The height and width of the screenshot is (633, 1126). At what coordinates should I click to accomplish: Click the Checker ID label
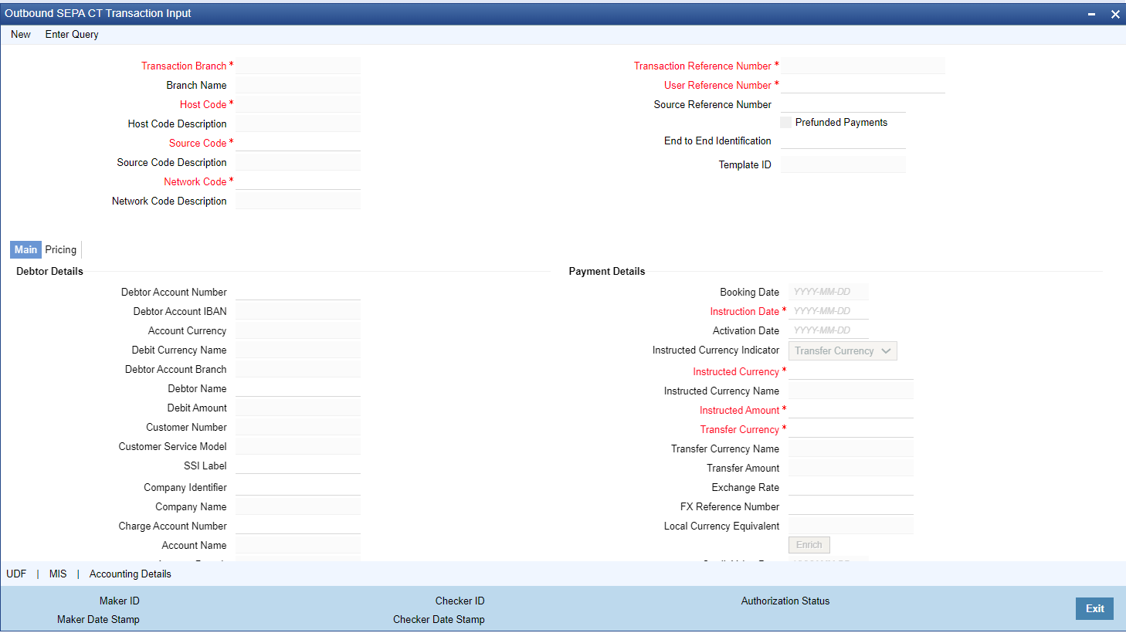(x=460, y=601)
